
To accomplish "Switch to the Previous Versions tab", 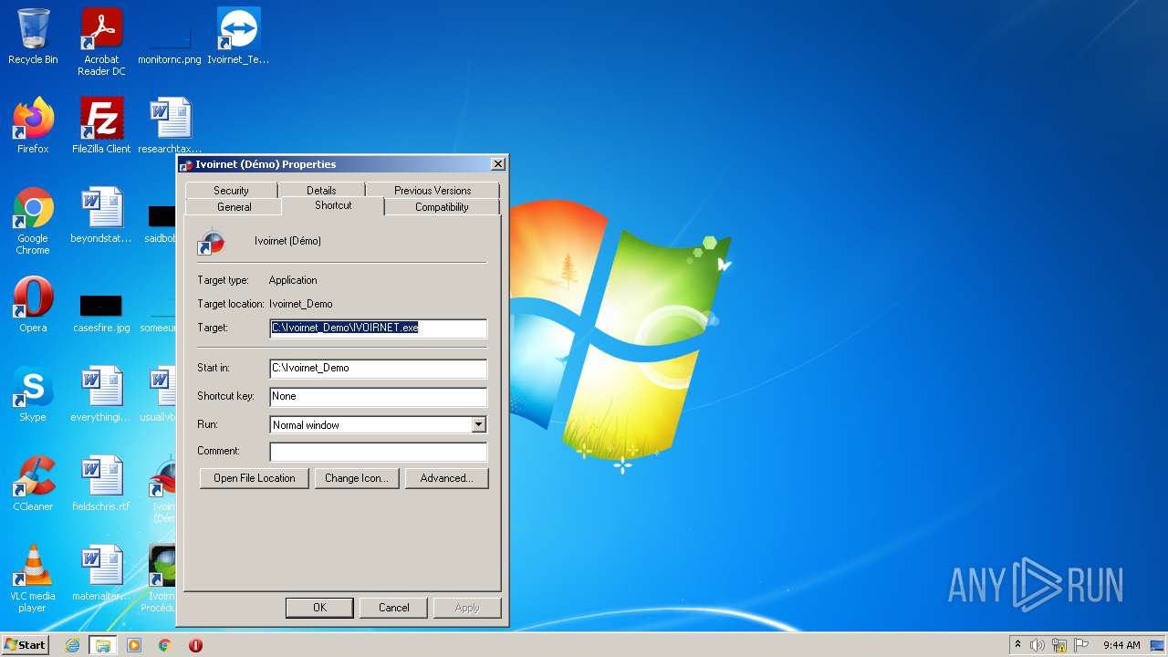I will 433,190.
